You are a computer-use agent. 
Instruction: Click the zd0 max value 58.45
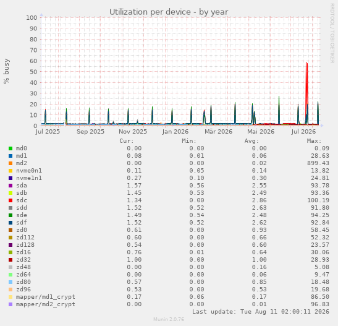click(320, 230)
